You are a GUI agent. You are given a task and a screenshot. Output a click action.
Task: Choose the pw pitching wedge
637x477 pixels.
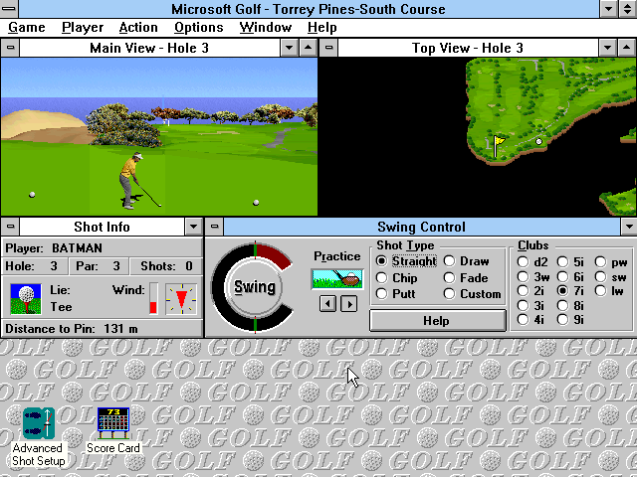tap(611, 262)
